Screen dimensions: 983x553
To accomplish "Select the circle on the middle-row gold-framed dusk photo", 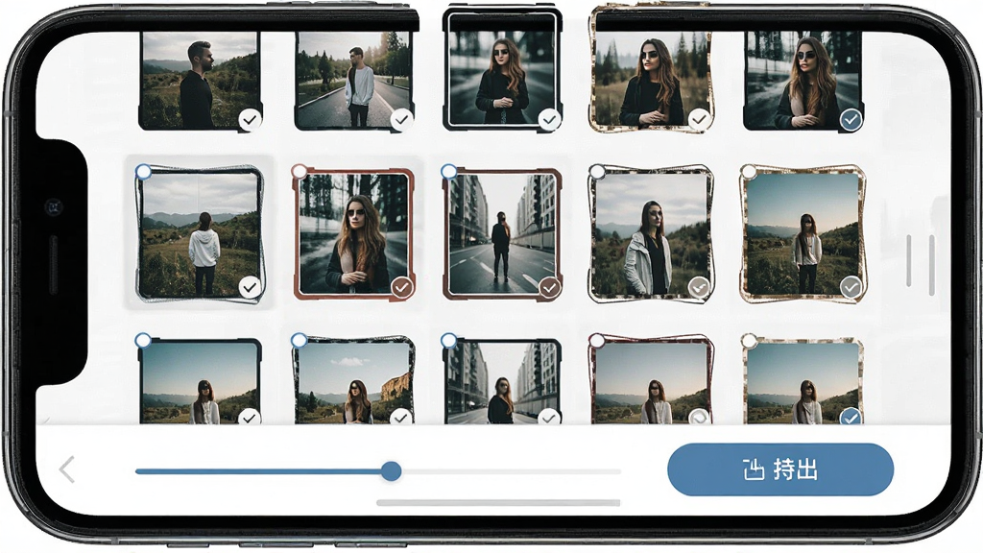I will pyautogui.click(x=749, y=171).
